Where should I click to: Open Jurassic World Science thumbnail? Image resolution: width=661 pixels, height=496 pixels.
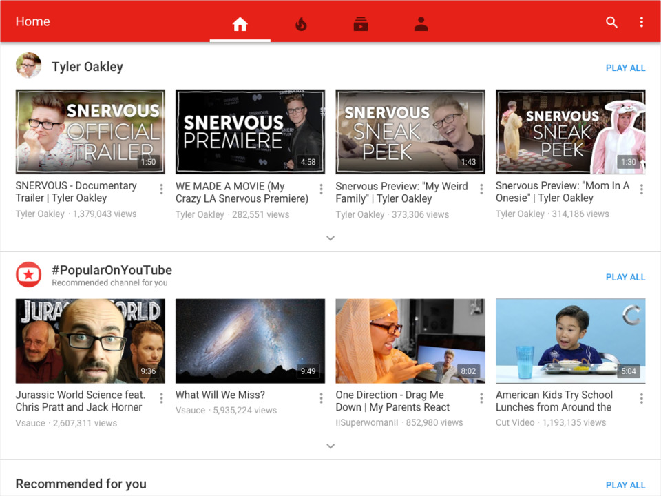click(90, 341)
